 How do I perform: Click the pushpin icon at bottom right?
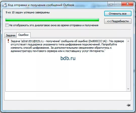[x=128, y=105]
